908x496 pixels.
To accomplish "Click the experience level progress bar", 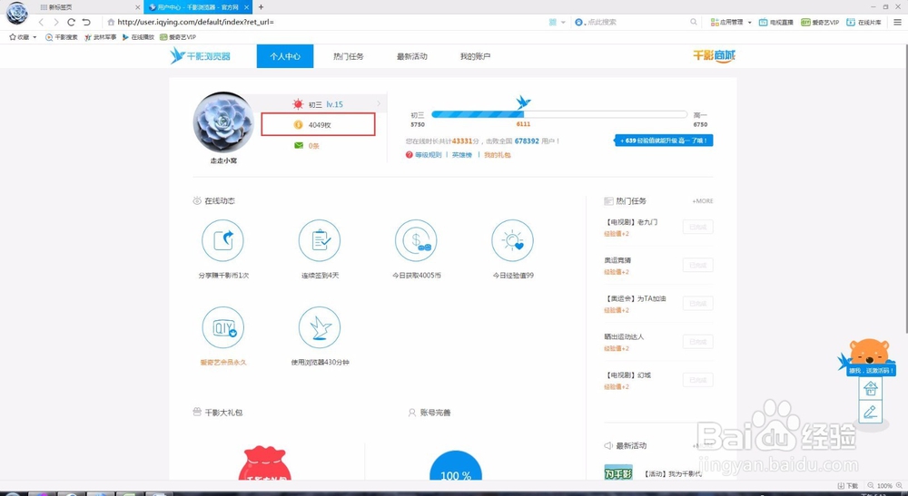I will [x=559, y=114].
